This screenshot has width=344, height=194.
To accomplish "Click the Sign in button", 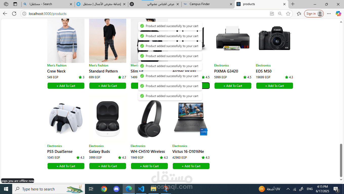I will [x=314, y=14].
